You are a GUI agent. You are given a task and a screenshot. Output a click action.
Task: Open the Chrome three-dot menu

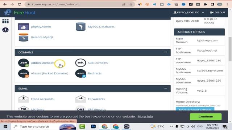[x=227, y=4]
